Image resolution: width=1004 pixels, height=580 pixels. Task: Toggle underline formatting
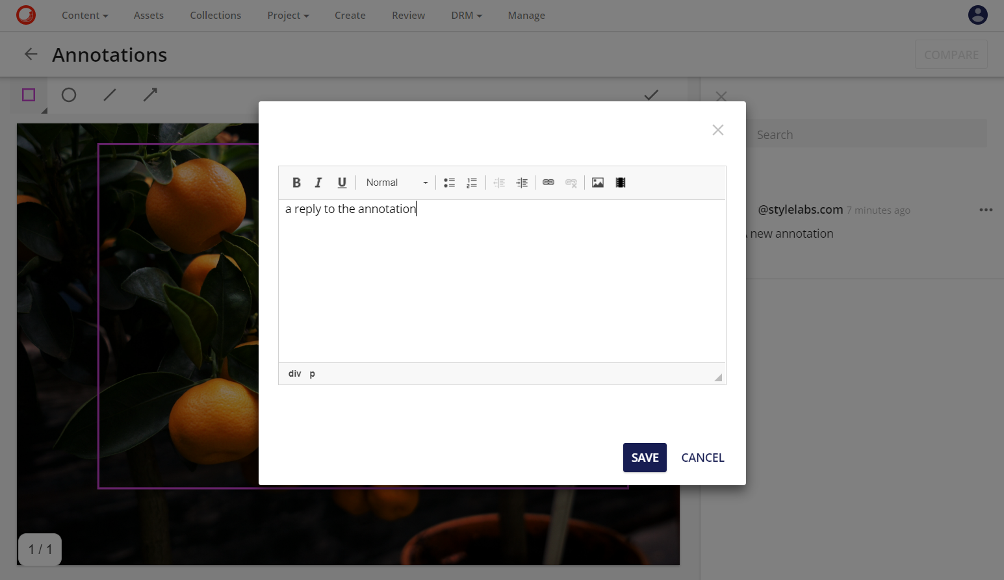coord(342,183)
